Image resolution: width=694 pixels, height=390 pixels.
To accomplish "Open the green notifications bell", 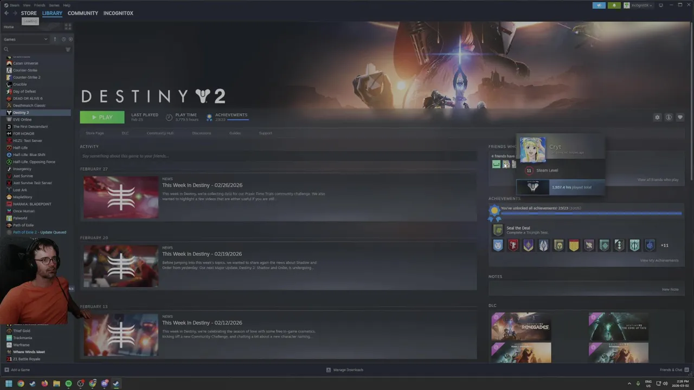I will tap(614, 5).
